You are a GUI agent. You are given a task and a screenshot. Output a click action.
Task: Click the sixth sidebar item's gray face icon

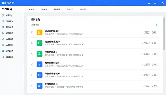(x=3, y=45)
